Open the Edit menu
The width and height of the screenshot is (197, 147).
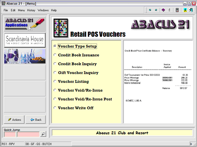13,10
